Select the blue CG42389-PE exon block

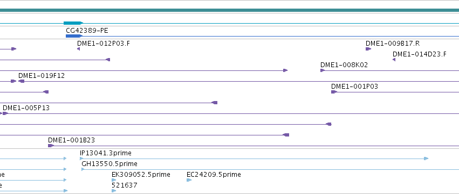pyautogui.click(x=74, y=36)
